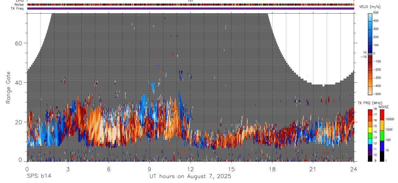
Task: Click TX FRQ scale value 12
Action: [375, 143]
